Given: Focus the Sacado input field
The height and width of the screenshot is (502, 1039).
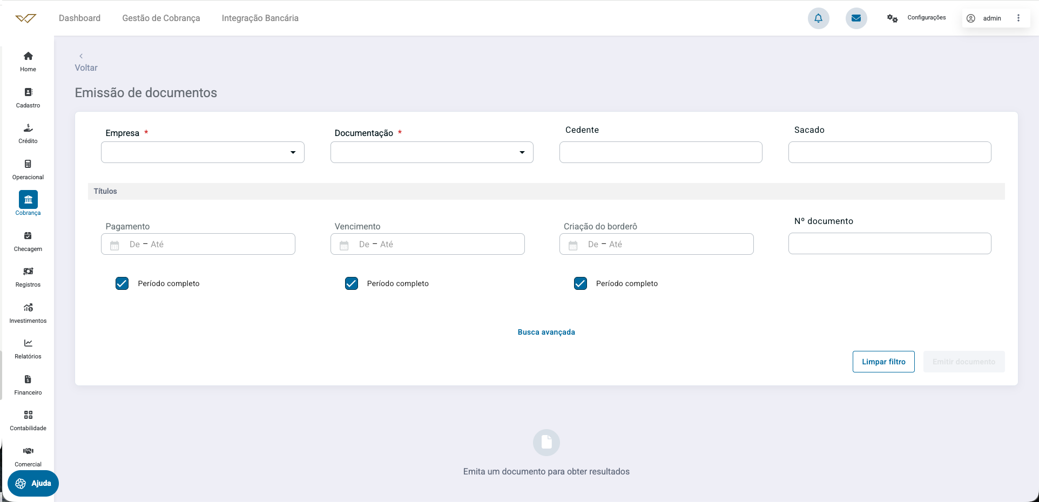Looking at the screenshot, I should [890, 152].
